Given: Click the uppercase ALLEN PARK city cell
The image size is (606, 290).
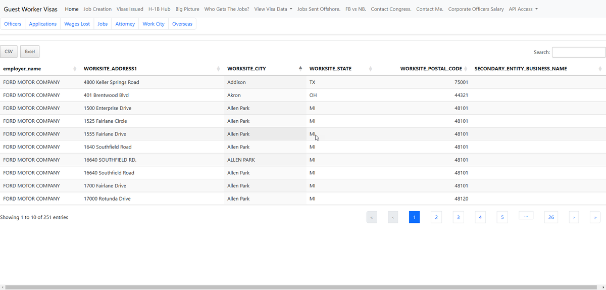Looking at the screenshot, I should tap(265, 160).
